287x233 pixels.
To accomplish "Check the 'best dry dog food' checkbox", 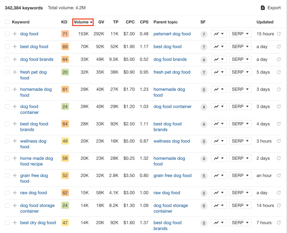I will pos(7,223).
